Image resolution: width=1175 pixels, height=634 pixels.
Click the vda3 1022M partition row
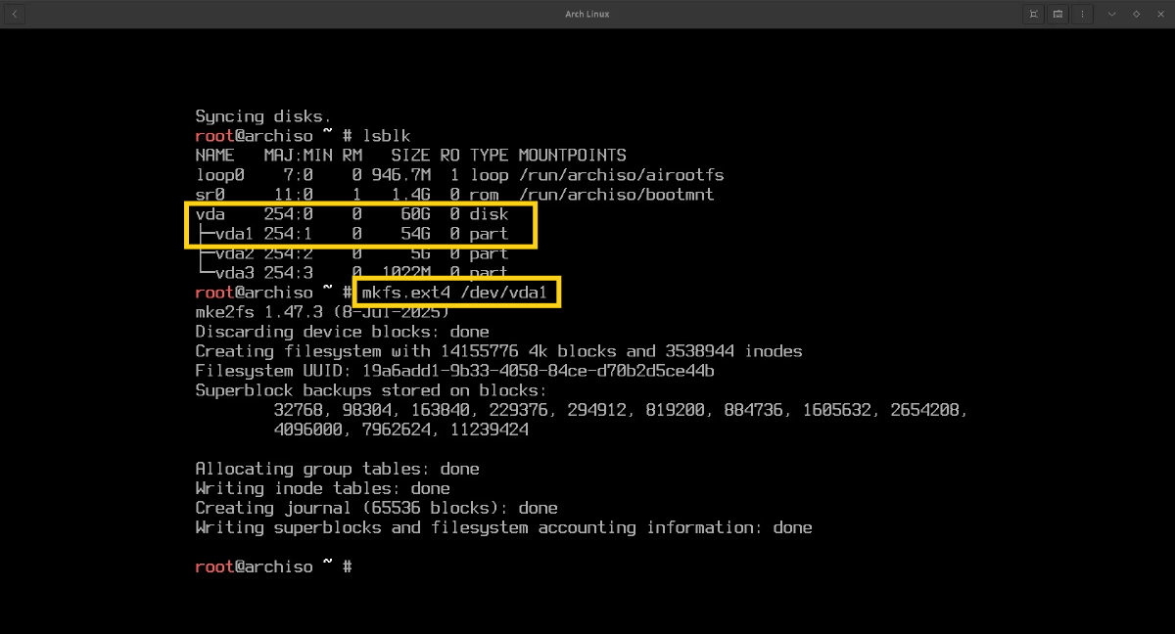352,273
